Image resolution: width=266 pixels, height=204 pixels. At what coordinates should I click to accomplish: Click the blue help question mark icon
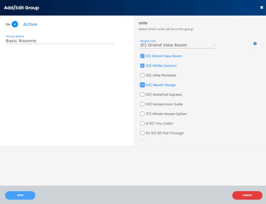255,43
